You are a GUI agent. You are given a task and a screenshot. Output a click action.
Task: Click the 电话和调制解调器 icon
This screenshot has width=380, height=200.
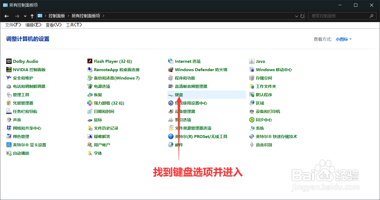(x=9, y=86)
